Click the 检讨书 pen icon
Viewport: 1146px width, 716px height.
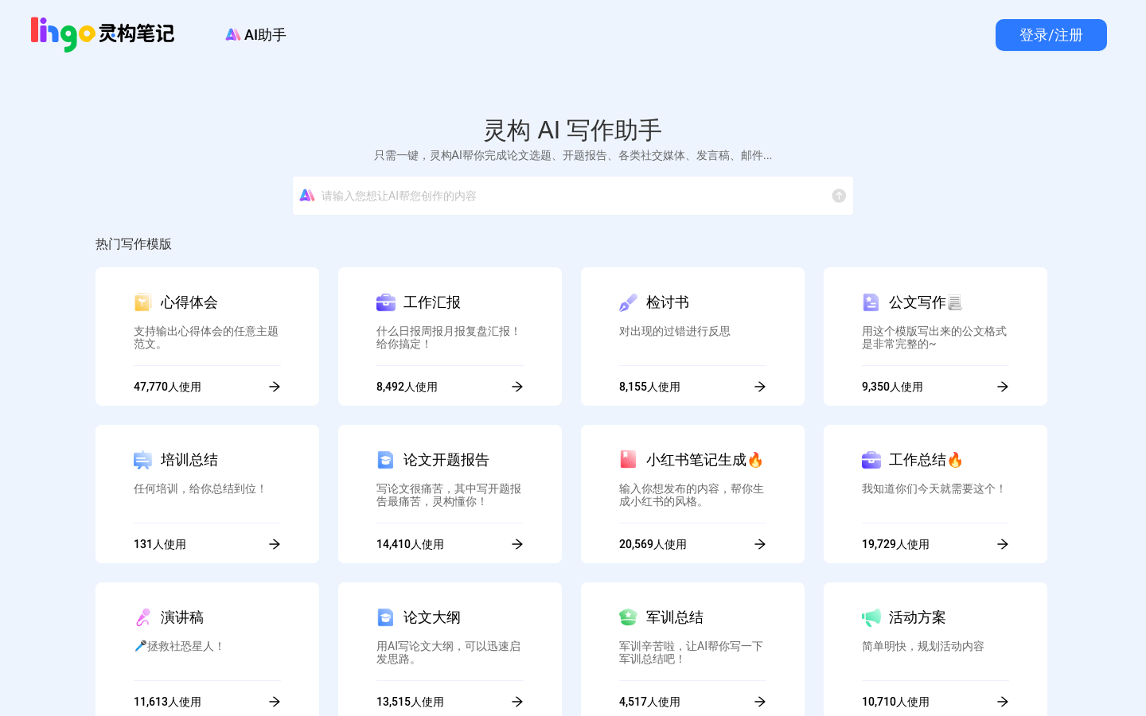tap(628, 302)
